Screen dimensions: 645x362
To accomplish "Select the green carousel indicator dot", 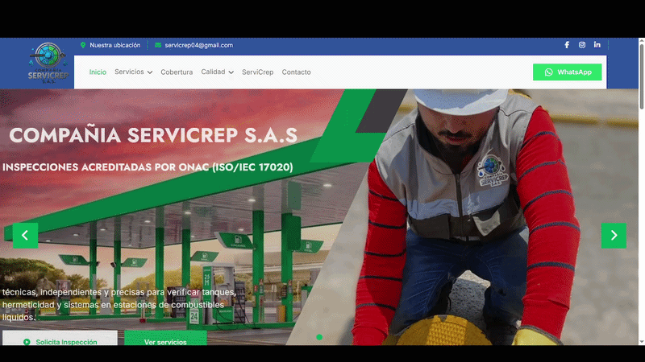I will coord(319,337).
